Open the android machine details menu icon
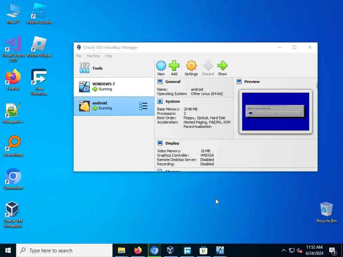This screenshot has height=257, width=343. coord(143,106)
